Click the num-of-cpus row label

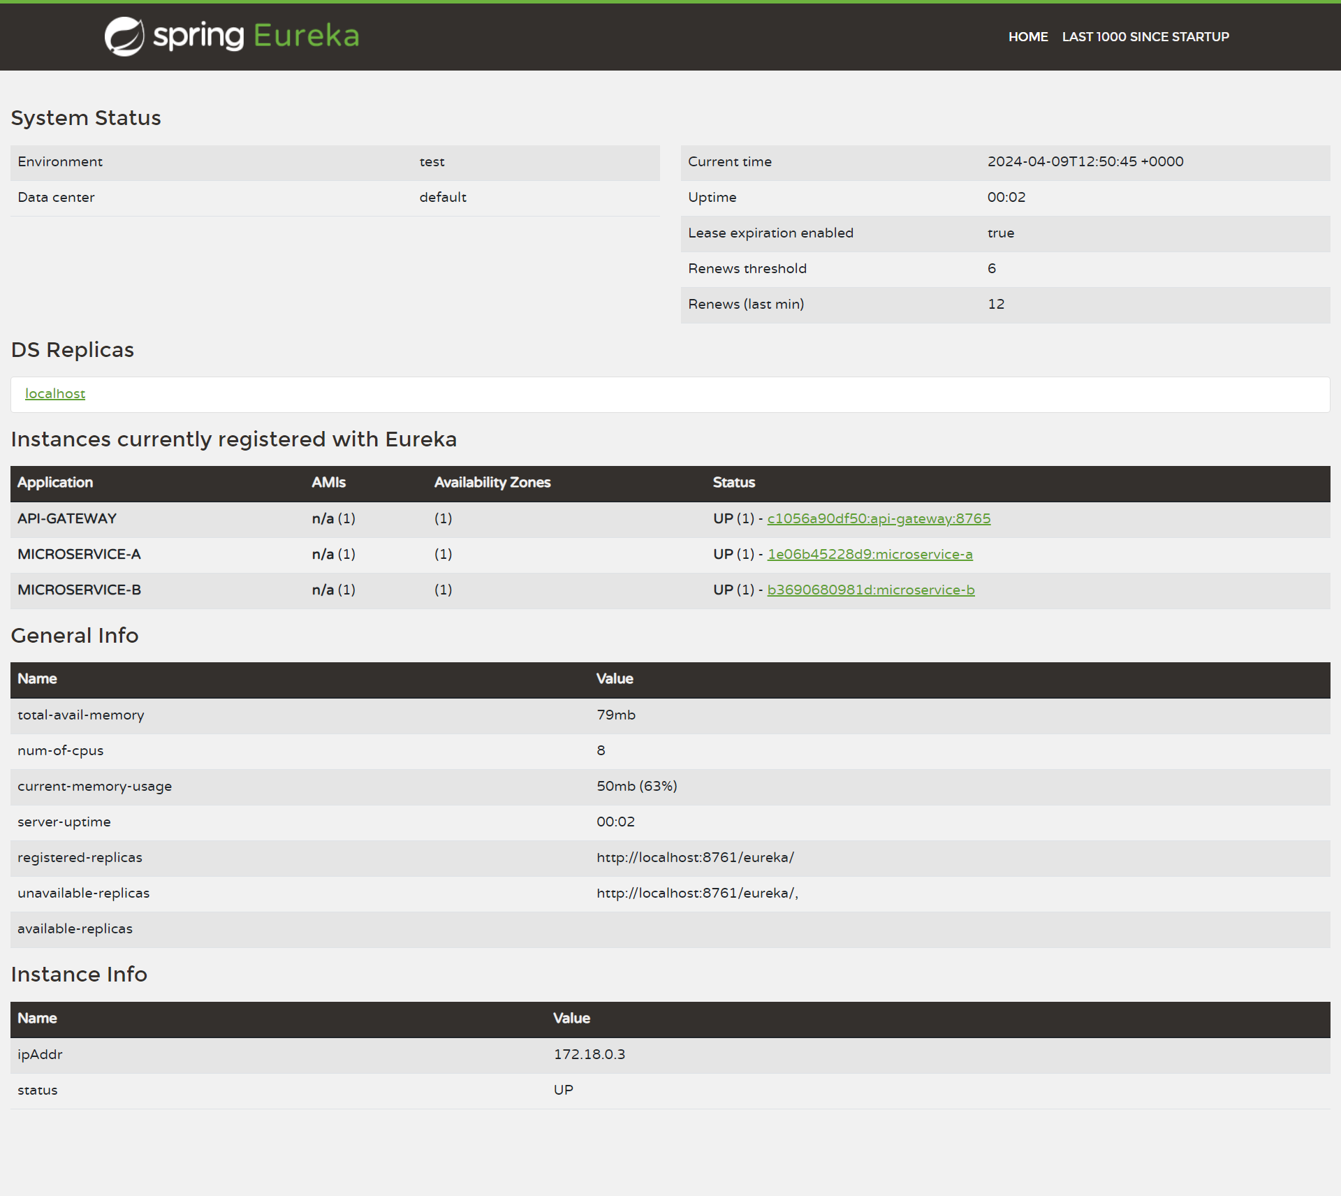pyautogui.click(x=61, y=750)
